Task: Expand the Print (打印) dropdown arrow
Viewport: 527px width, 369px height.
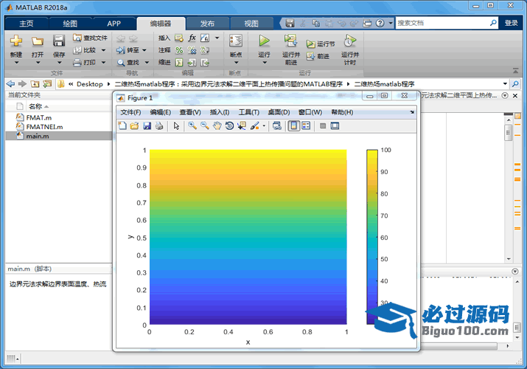Action: point(103,63)
